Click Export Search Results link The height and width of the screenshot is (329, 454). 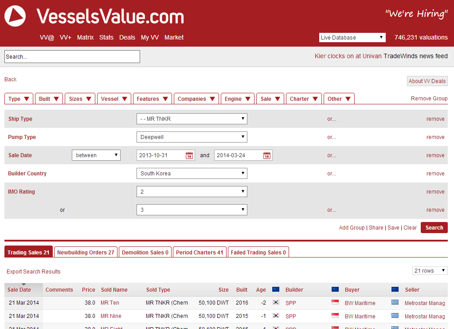pos(34,272)
